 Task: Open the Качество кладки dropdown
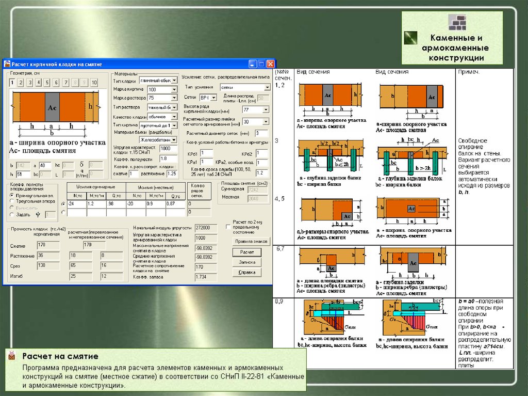[174, 117]
